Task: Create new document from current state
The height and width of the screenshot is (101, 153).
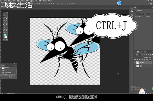Action: point(9,77)
